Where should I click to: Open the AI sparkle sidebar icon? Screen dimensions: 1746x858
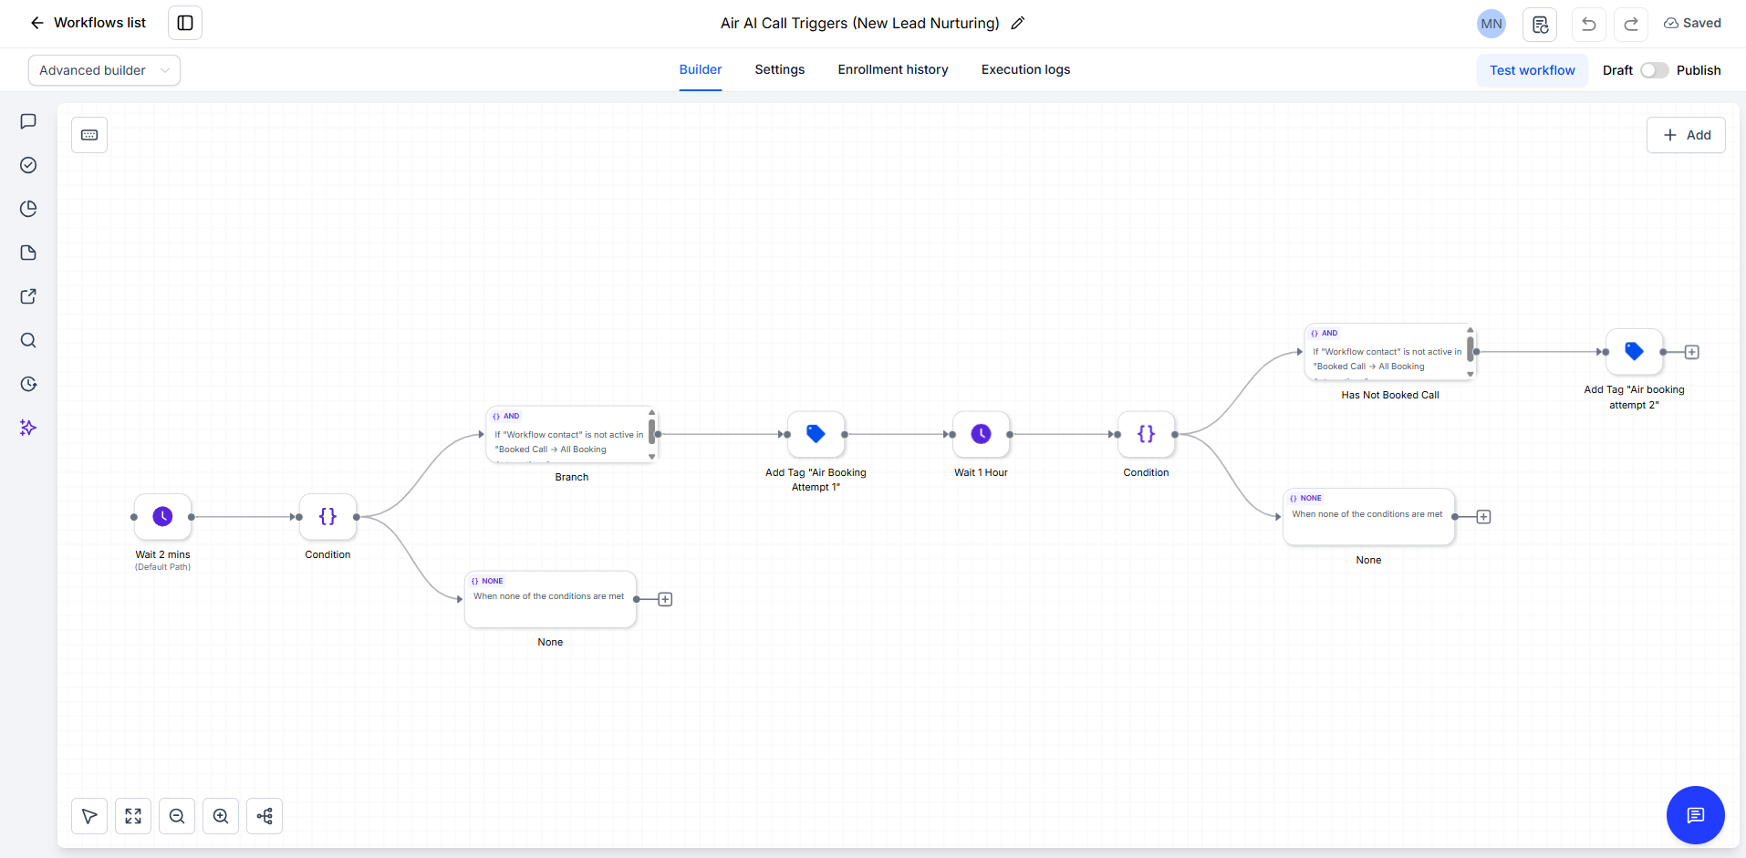pos(28,428)
